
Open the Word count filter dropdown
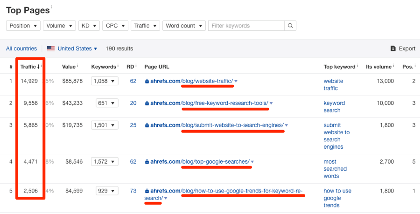(x=184, y=26)
